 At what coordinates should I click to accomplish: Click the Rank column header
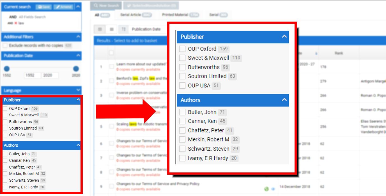point(339,53)
